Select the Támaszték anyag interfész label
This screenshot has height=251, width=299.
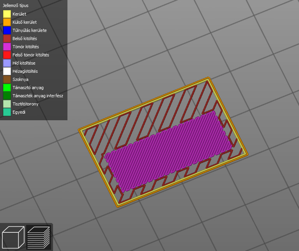click(38, 96)
